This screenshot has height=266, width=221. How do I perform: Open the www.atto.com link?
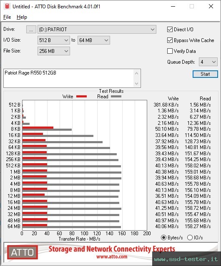pos(112,257)
